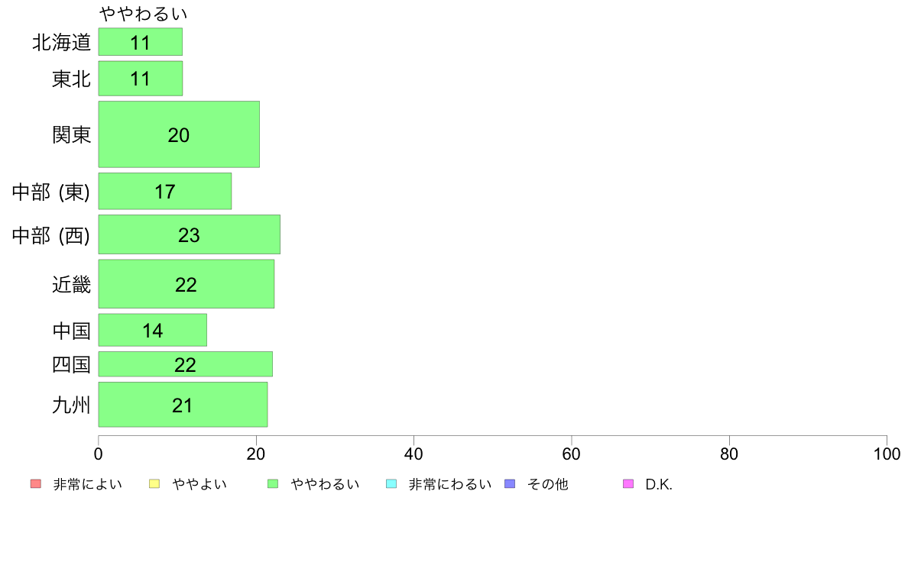The image size is (908, 562).
Task: Click the 40 tick on x-axis
Action: click(413, 454)
